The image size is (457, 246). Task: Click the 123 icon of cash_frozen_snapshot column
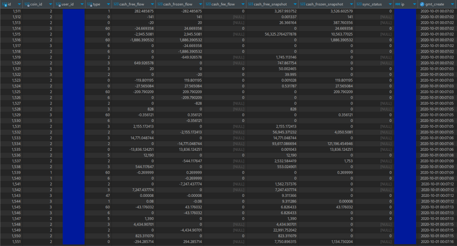(x=302, y=4)
